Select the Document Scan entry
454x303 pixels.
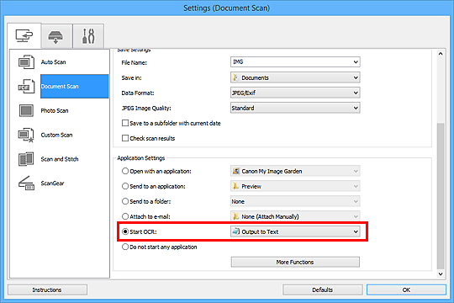75,87
